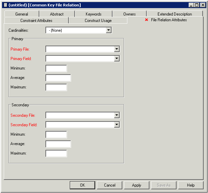208x193 pixels.
Task: Go to the Owners tab
Action: 129,14
